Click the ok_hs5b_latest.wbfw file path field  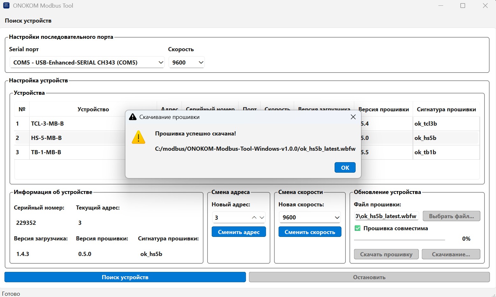click(386, 216)
